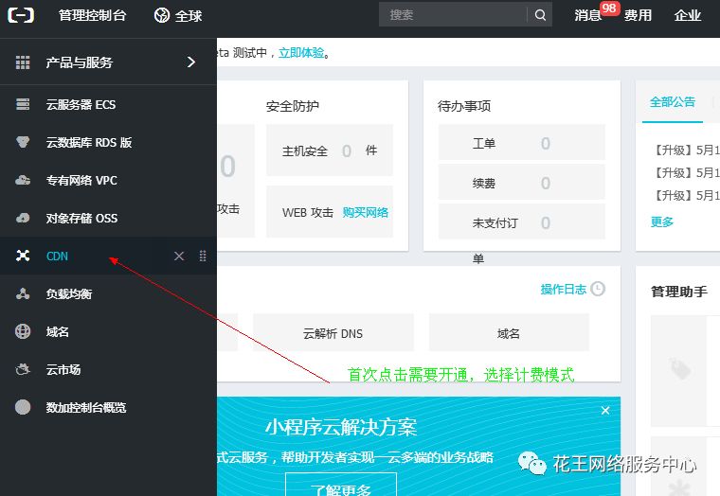Click the 主机安全 count box

pyautogui.click(x=330, y=151)
